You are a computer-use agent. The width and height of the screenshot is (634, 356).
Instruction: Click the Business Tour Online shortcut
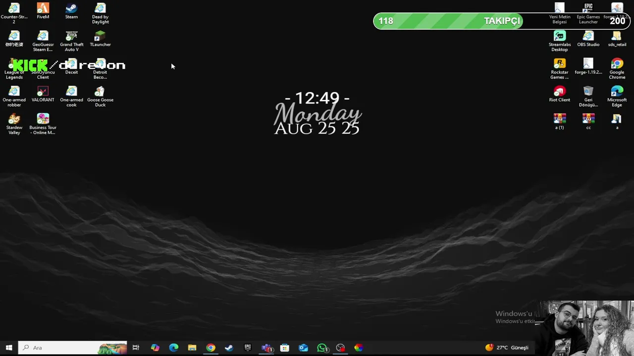[43, 124]
